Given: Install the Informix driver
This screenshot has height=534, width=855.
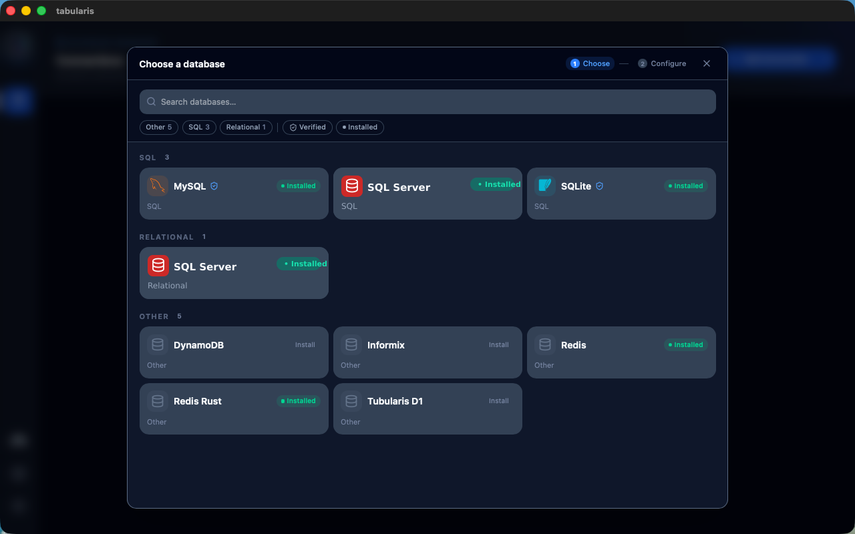Looking at the screenshot, I should pos(499,345).
